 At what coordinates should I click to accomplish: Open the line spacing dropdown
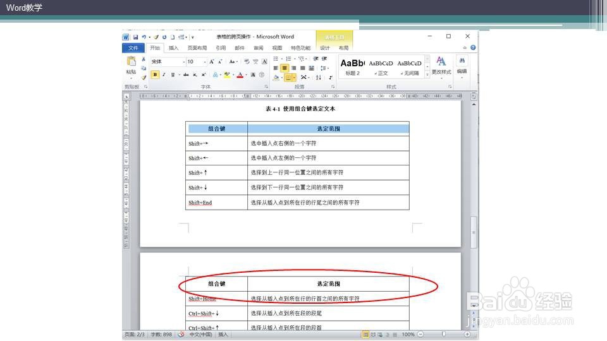coord(324,68)
